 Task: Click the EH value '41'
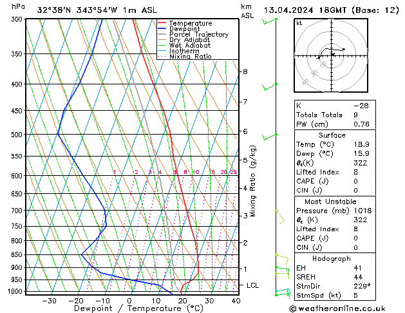click(x=358, y=268)
